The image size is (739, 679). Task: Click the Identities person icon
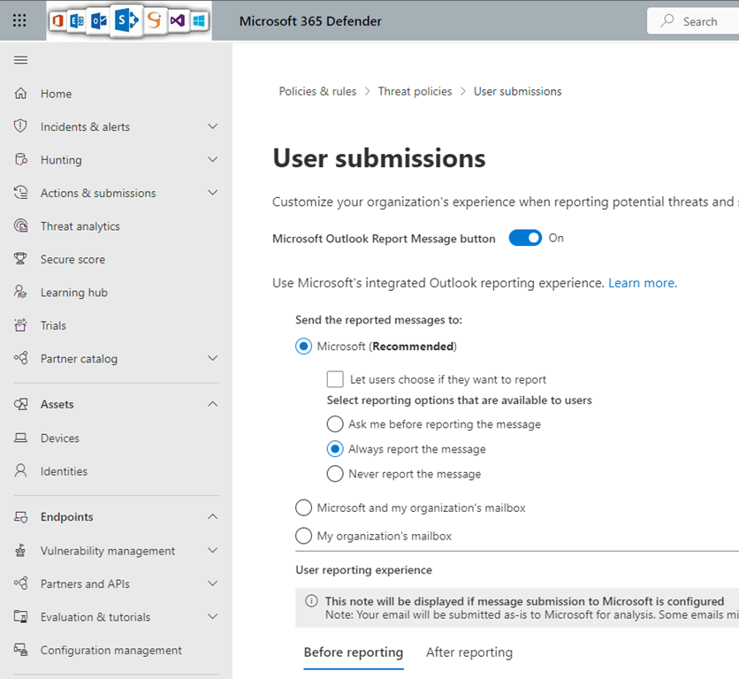click(21, 471)
